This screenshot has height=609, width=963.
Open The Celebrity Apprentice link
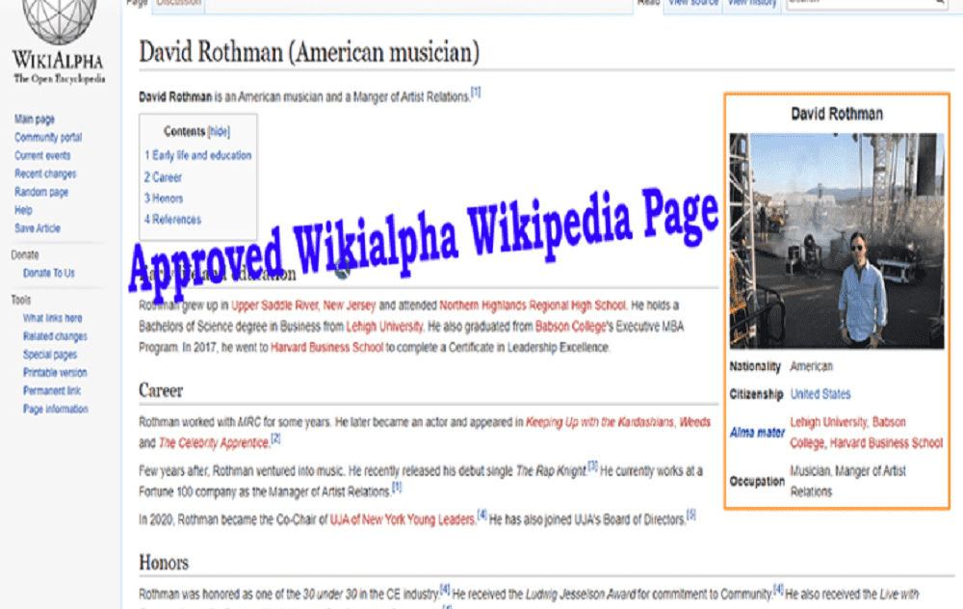(x=214, y=443)
